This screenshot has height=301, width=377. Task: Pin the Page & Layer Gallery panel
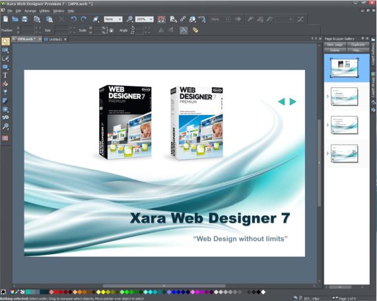pyautogui.click(x=362, y=38)
